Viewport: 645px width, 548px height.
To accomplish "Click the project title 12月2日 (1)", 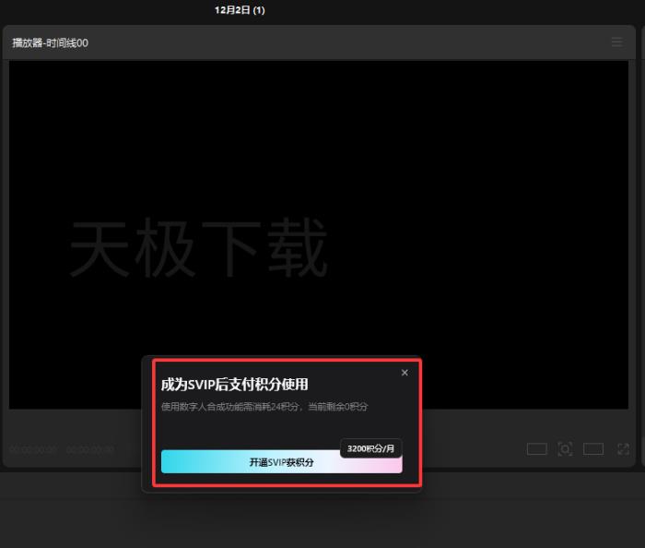I will [240, 10].
